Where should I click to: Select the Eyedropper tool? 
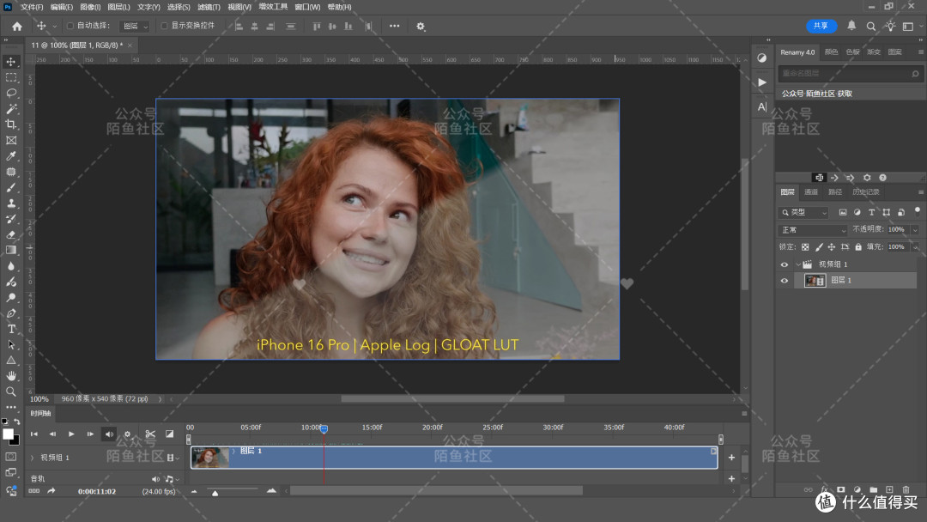(x=11, y=156)
